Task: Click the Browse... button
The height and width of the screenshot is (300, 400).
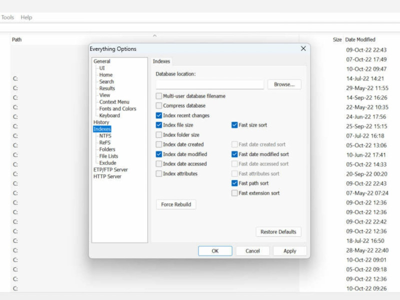Action: click(x=284, y=84)
